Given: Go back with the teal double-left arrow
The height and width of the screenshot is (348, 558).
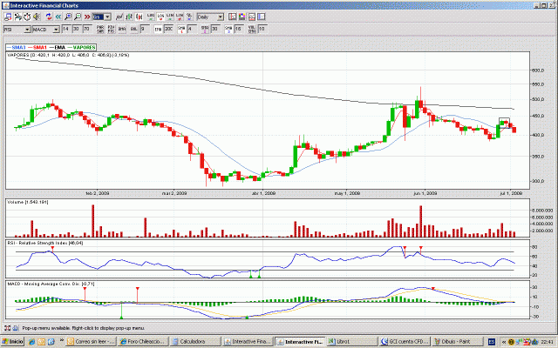Looking at the screenshot, I should click(x=58, y=17).
